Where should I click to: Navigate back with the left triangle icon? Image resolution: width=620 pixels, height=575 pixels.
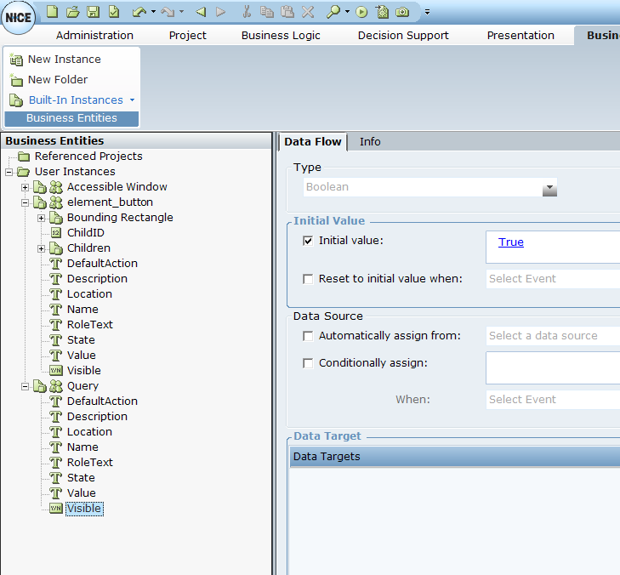click(x=201, y=12)
